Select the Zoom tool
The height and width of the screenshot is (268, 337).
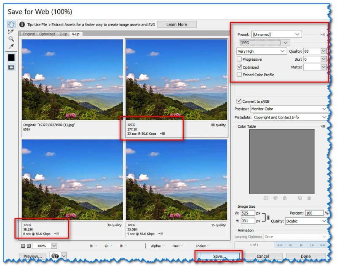coord(11,39)
